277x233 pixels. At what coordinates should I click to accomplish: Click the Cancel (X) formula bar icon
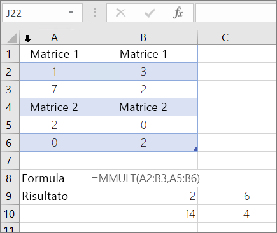coord(121,13)
